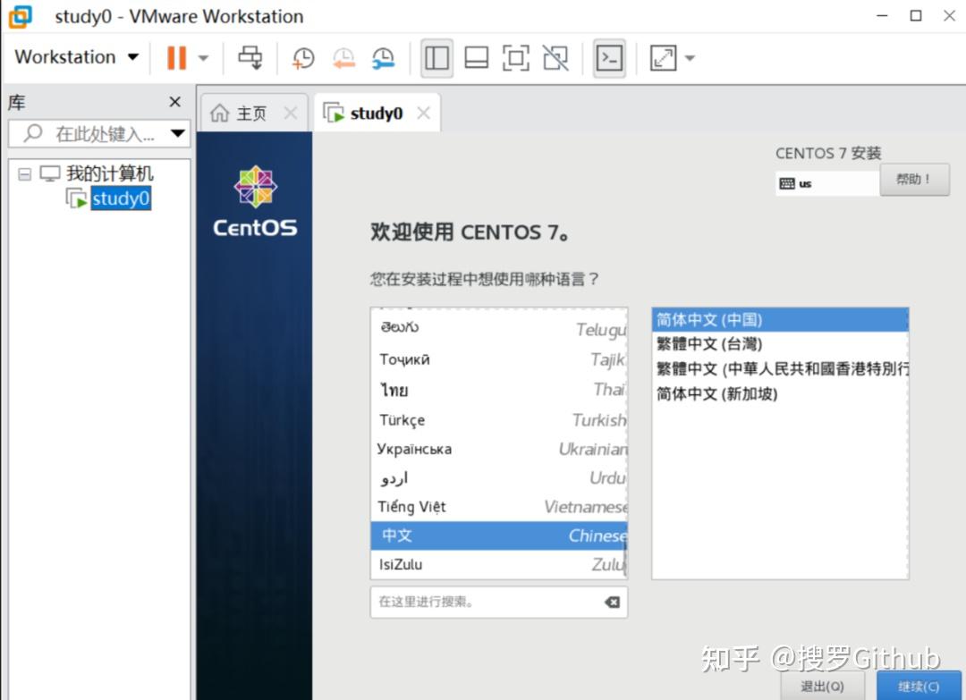Minimize the VMware Workstation window
Viewport: 966px width, 700px height.
tap(882, 15)
